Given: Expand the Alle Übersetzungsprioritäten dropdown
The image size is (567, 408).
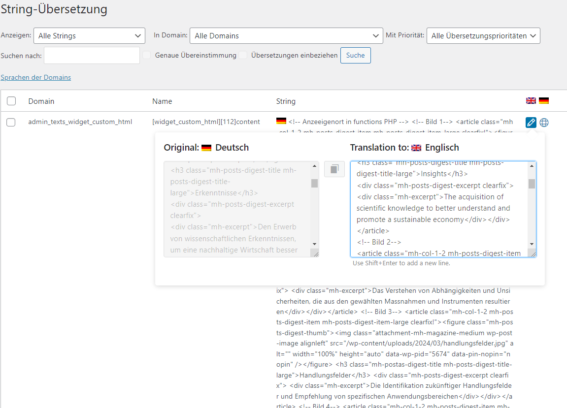Looking at the screenshot, I should pyautogui.click(x=483, y=35).
